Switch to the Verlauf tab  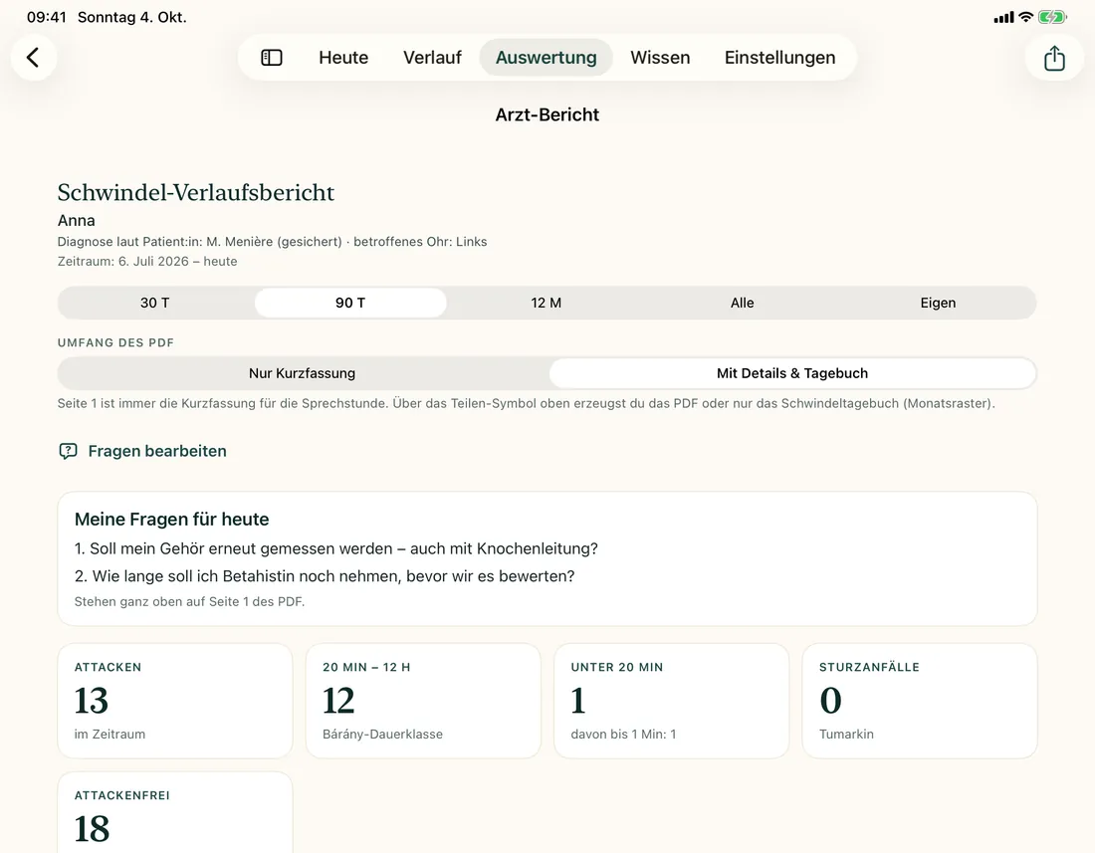coord(432,58)
